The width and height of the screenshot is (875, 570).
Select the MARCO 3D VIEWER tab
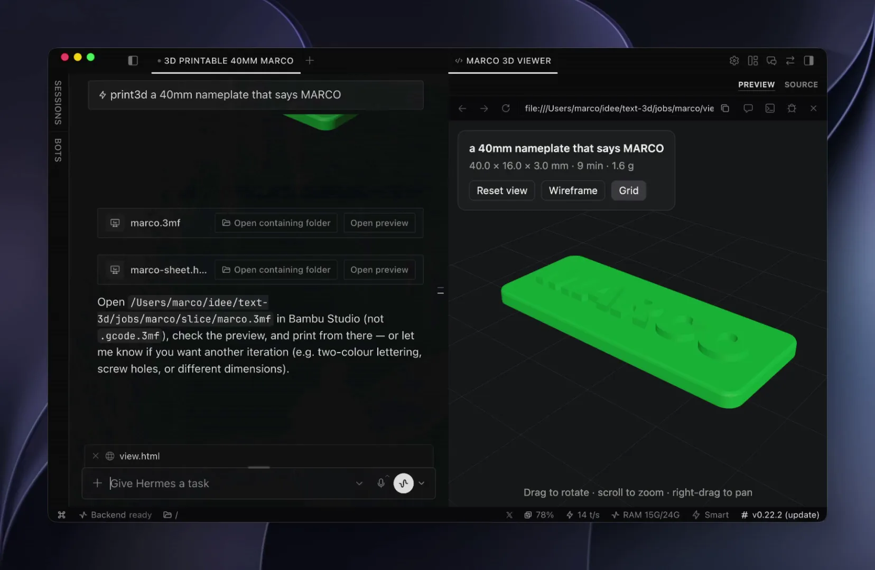[x=503, y=61]
